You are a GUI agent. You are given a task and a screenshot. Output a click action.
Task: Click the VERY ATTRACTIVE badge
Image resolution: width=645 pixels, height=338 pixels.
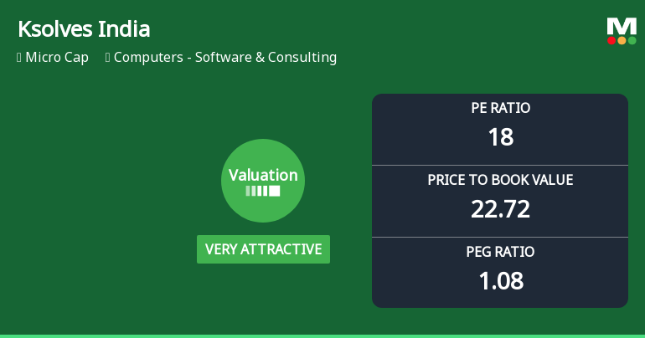263,249
